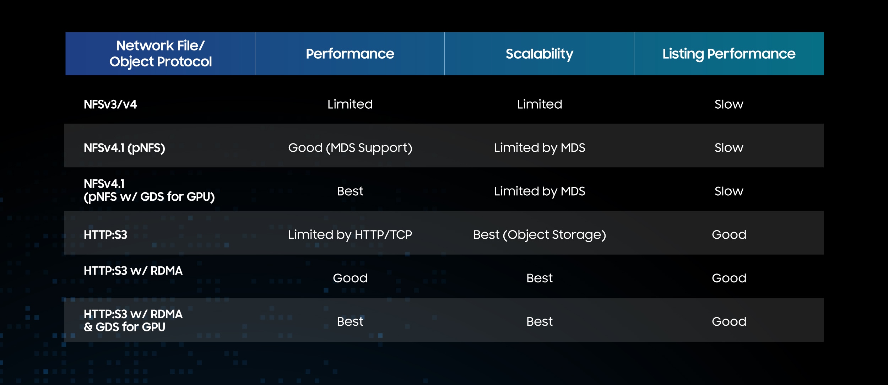Click the NFSv4.1 (pNFS) row label

click(x=124, y=148)
